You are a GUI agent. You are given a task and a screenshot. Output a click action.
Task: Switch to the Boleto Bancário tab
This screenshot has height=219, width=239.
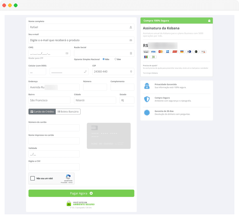click(68, 112)
